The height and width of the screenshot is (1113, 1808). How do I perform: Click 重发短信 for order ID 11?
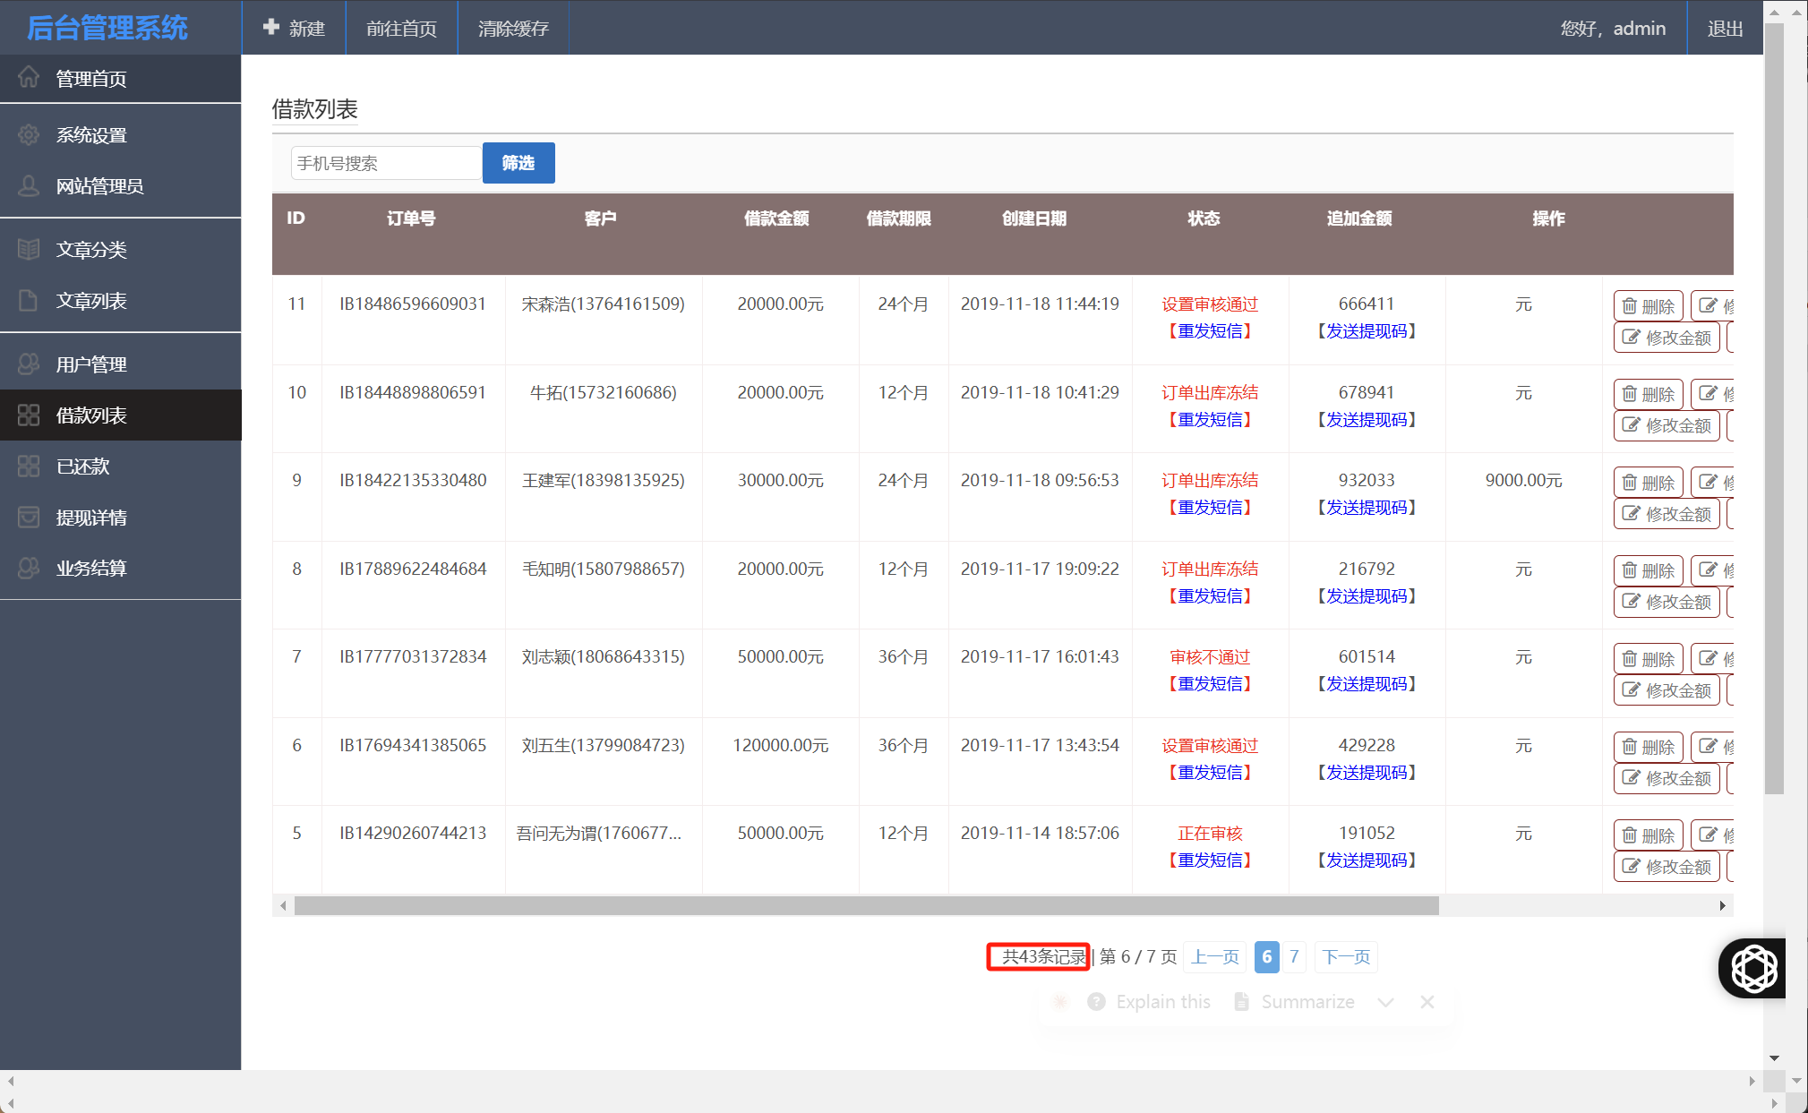(x=1210, y=330)
